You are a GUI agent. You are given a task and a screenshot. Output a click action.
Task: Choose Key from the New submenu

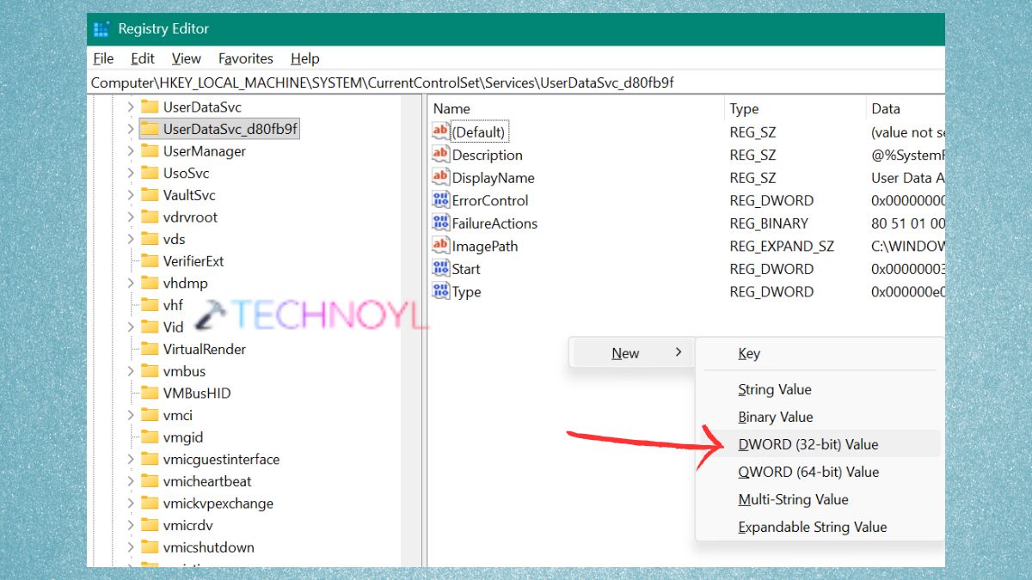[x=748, y=353]
